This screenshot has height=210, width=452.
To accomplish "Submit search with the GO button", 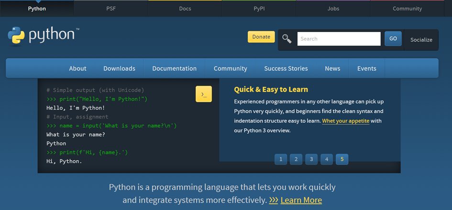I will tap(393, 39).
